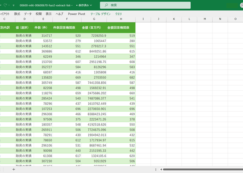Click the 金額(百万円) header cell
This screenshot has width=243, height=173.
94,28
